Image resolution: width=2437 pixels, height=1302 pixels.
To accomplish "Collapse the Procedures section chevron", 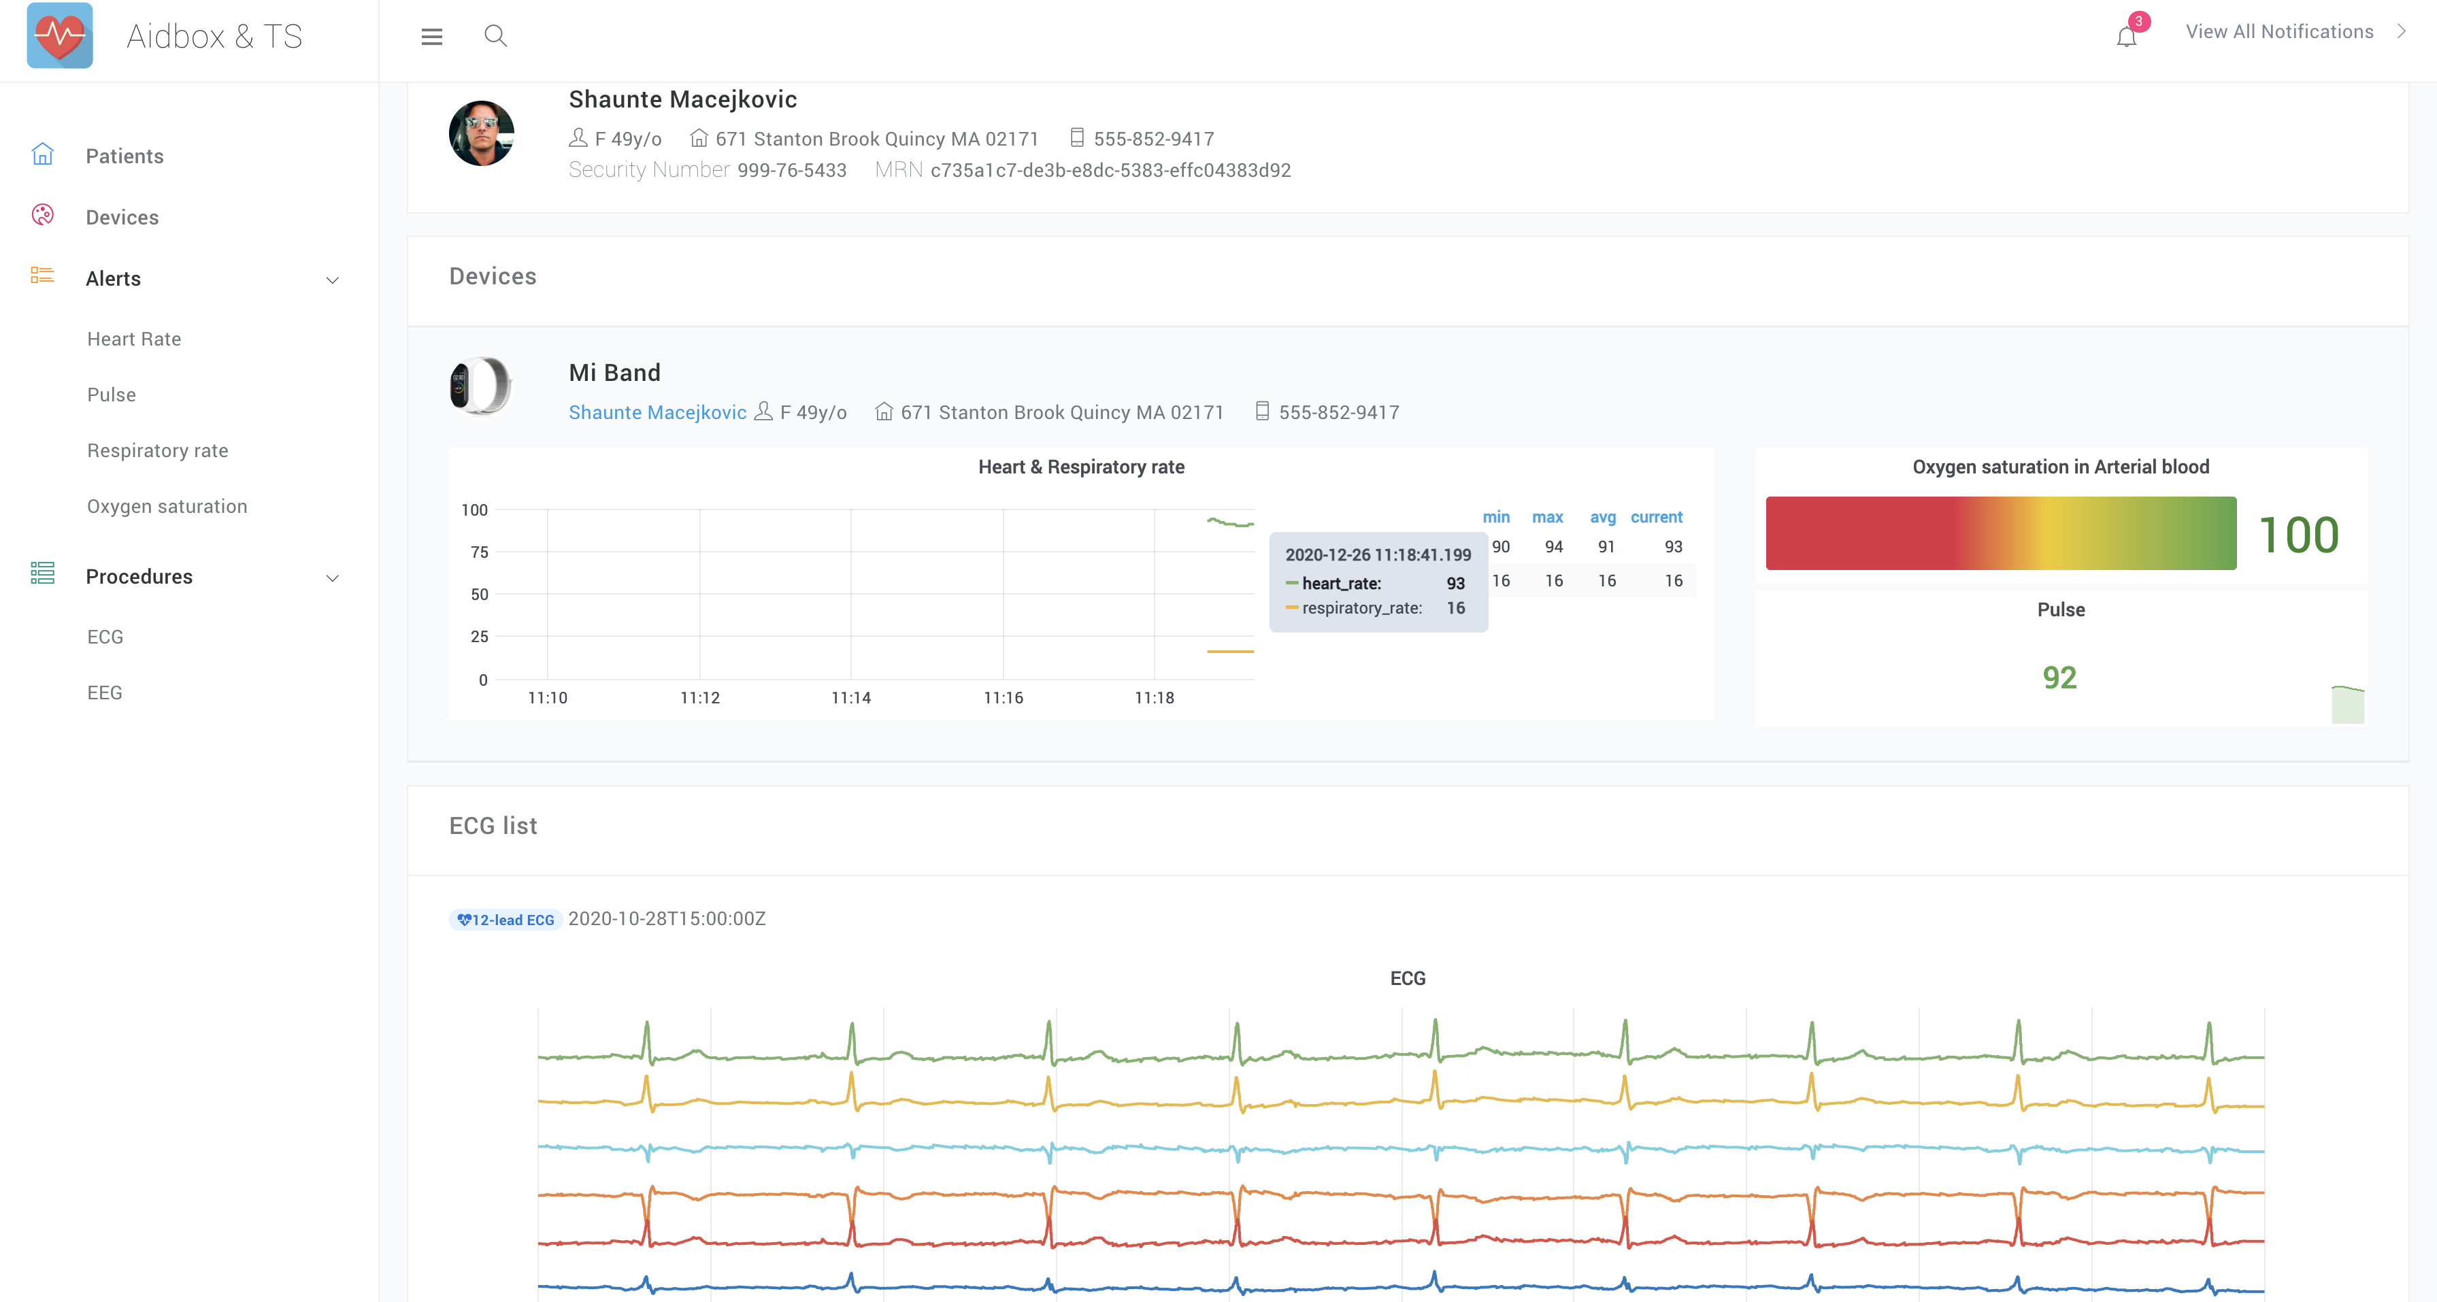I will pyautogui.click(x=331, y=578).
